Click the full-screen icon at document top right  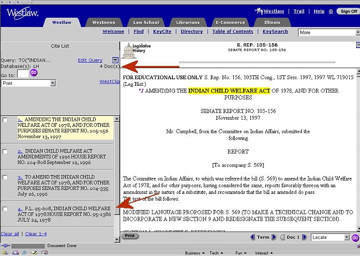(x=358, y=45)
